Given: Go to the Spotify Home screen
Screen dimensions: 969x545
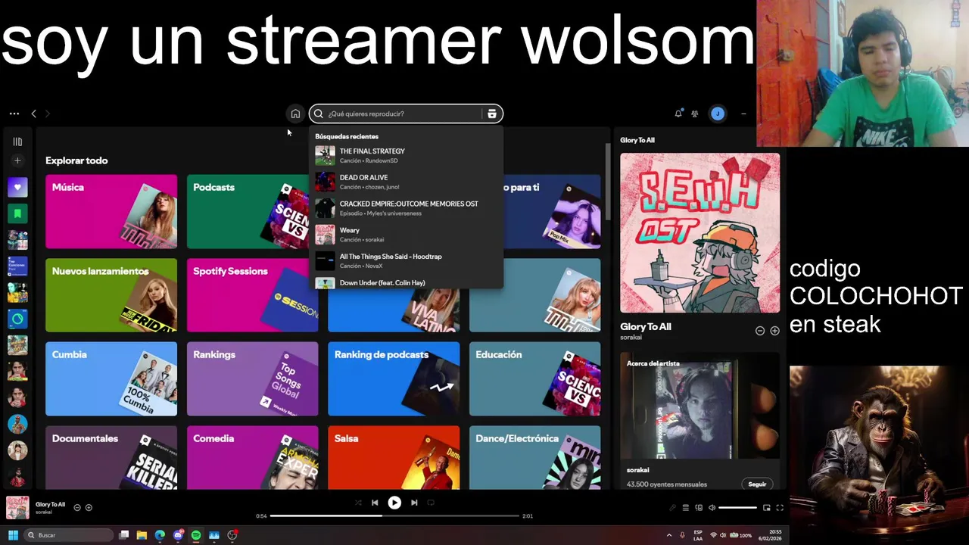Looking at the screenshot, I should tap(295, 114).
